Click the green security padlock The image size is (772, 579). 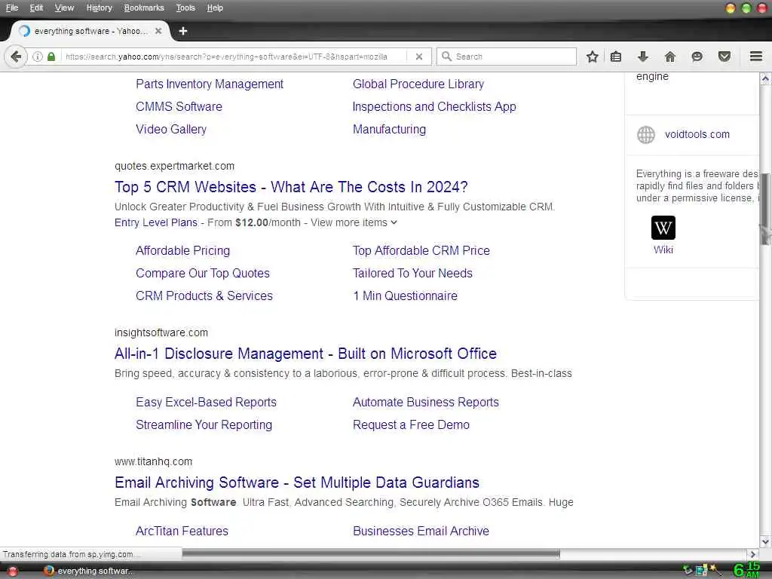click(51, 57)
